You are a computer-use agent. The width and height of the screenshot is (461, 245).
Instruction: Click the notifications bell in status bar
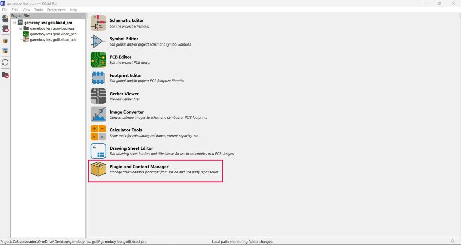[452, 241]
